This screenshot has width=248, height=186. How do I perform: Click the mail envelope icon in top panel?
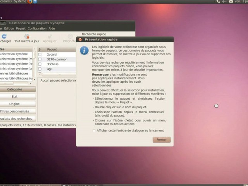click(x=231, y=2)
